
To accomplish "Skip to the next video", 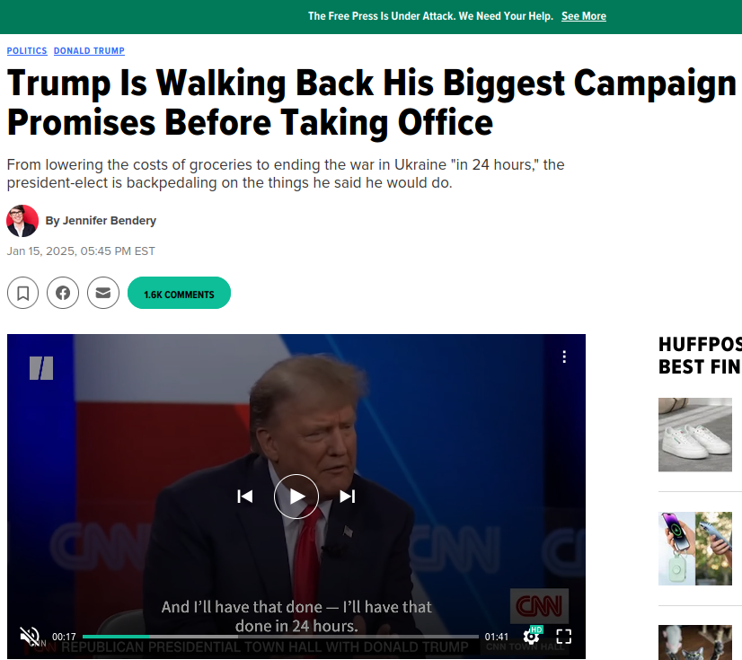I will coord(348,497).
